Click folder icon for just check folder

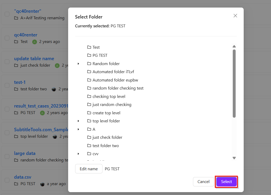(x=89, y=137)
